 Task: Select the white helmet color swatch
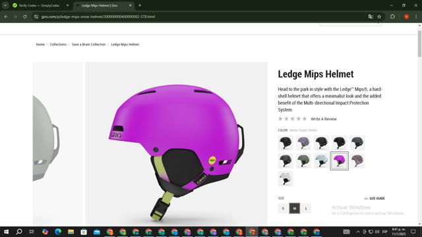pyautogui.click(x=286, y=178)
